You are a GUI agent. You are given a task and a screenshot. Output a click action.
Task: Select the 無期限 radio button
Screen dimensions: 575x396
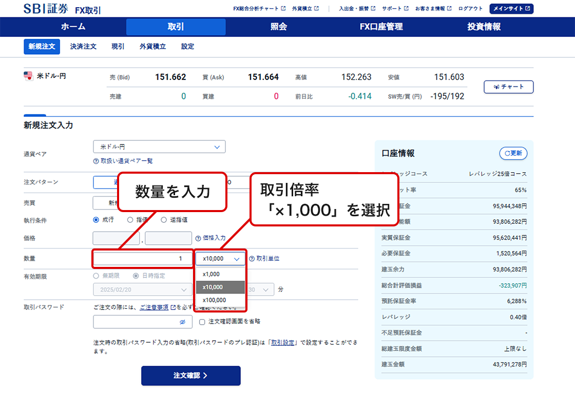pyautogui.click(x=96, y=276)
